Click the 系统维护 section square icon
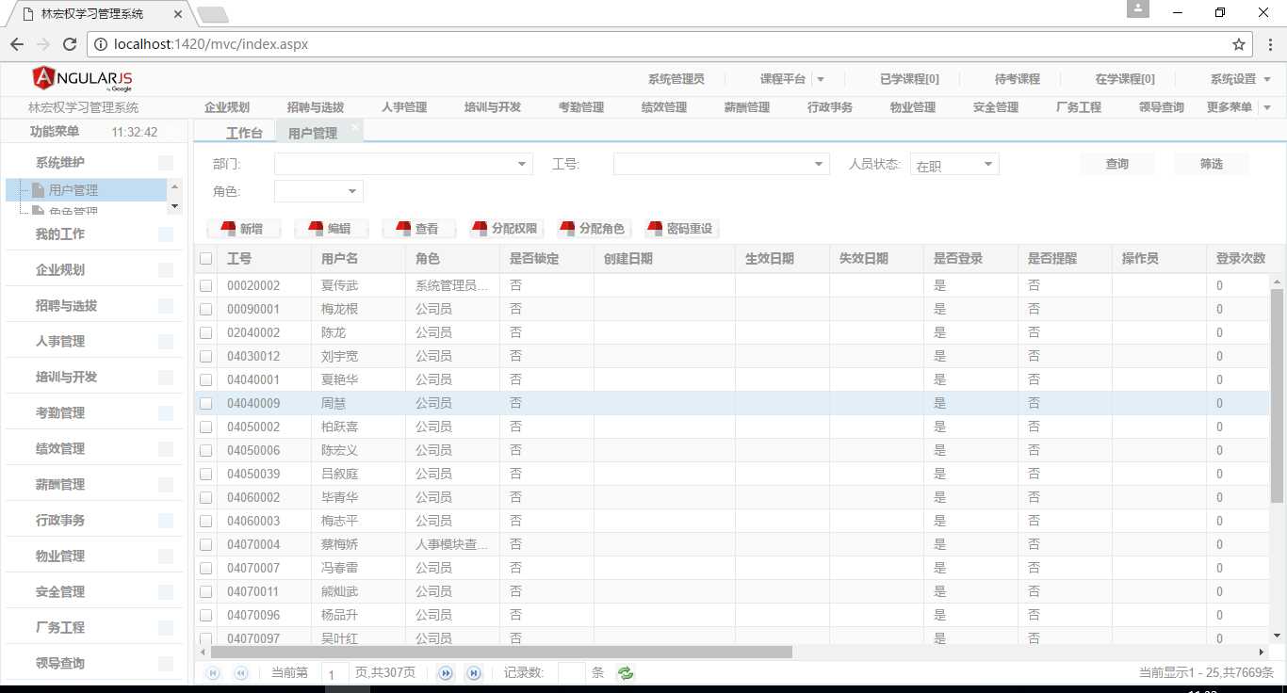1287x693 pixels. pos(166,163)
